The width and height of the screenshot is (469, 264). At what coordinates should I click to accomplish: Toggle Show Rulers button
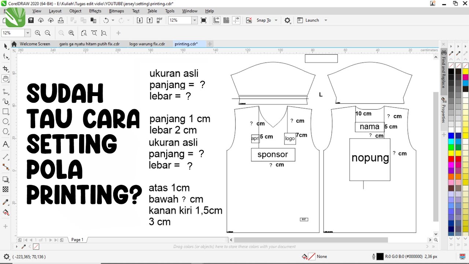tap(216, 20)
